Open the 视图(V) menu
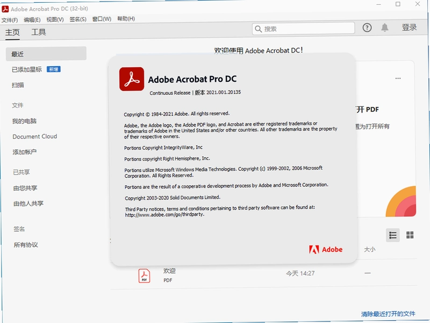This screenshot has height=323, width=430. point(55,19)
